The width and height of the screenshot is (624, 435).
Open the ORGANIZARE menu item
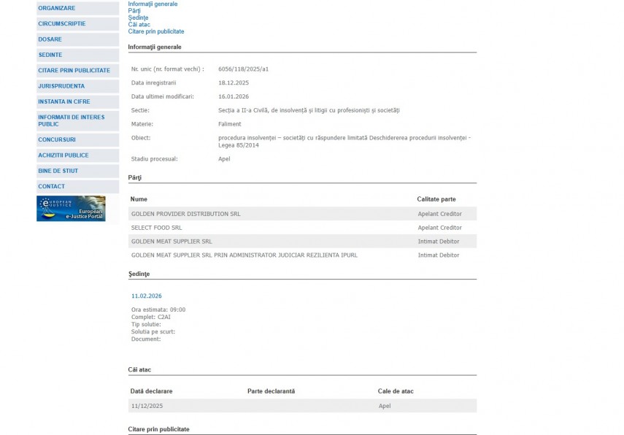point(57,8)
